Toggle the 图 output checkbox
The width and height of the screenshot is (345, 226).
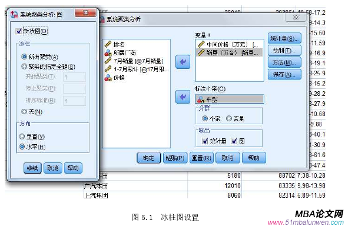pyautogui.click(x=234, y=141)
